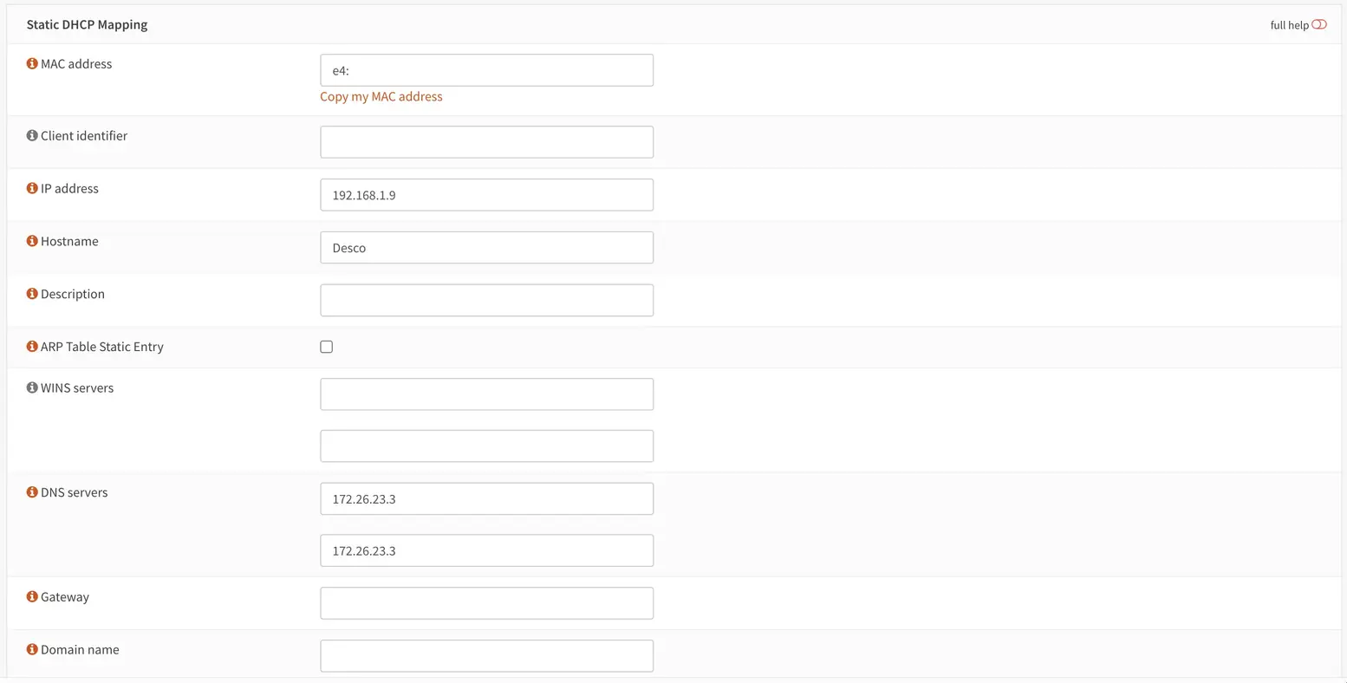Click the Gateway label text
Viewport: 1347px width, 683px height.
[65, 596]
